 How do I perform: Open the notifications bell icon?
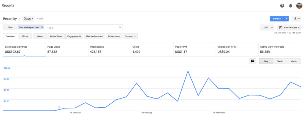[290, 6]
